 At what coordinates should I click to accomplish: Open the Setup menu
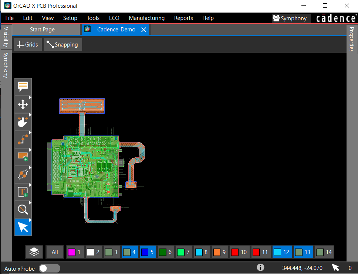click(x=70, y=18)
